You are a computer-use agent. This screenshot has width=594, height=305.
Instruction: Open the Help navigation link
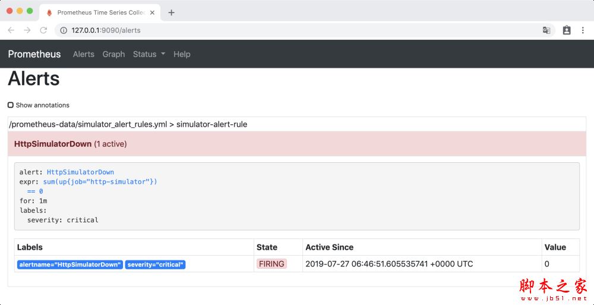(182, 54)
